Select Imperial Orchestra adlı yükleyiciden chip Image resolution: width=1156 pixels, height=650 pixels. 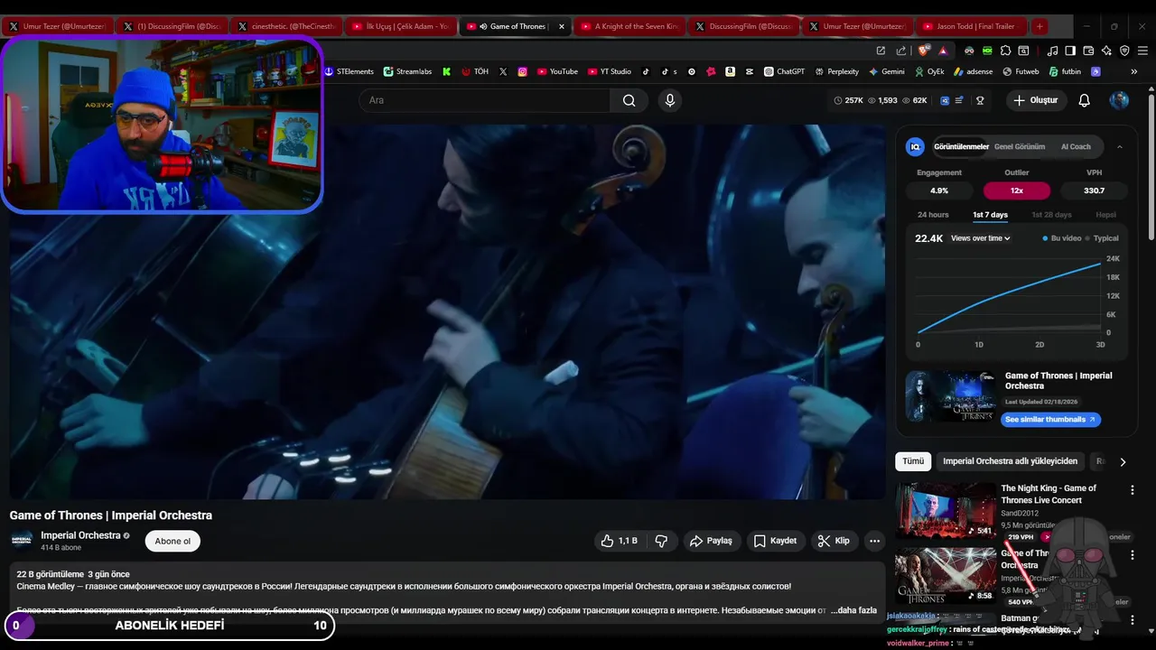(x=1010, y=461)
